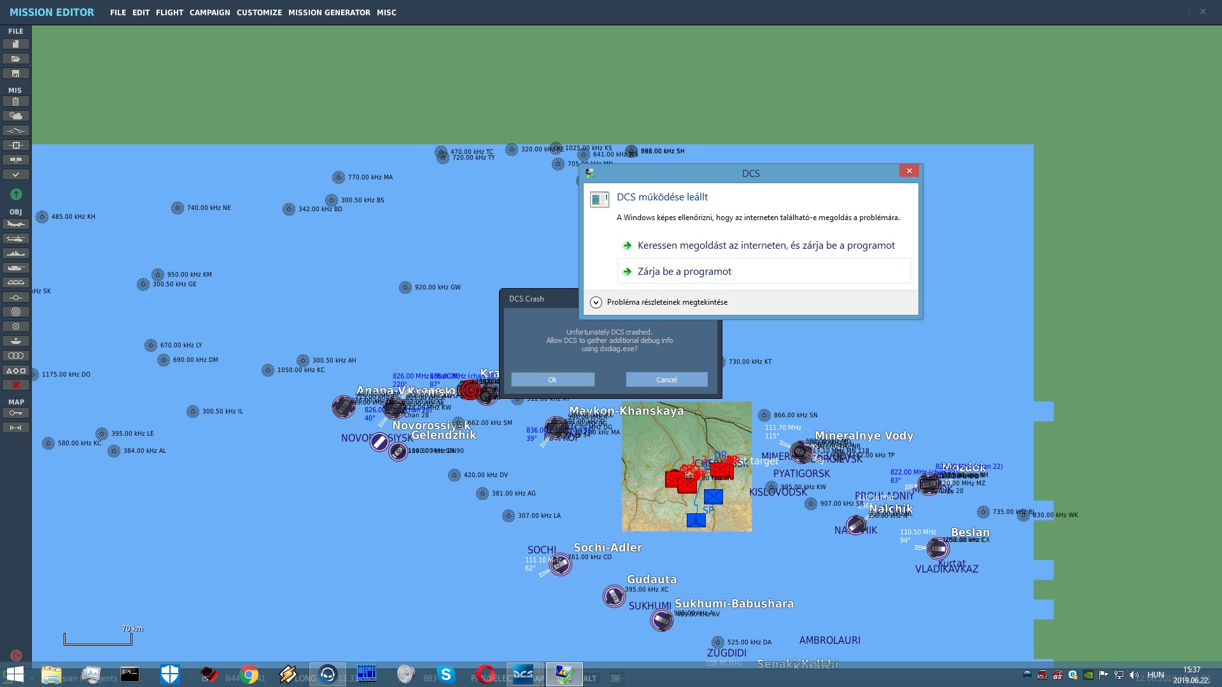Image resolution: width=1222 pixels, height=687 pixels.
Task: Switch to the DCS taskbar button
Action: tap(523, 674)
